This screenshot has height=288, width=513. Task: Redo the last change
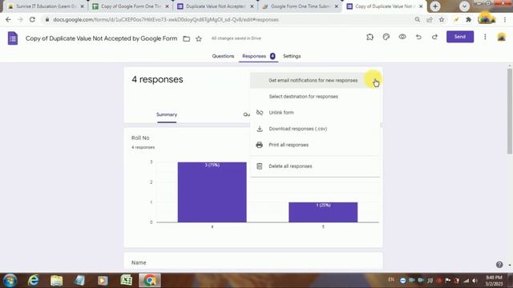pyautogui.click(x=434, y=37)
